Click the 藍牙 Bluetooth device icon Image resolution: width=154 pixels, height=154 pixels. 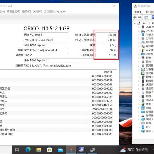tap(143, 127)
